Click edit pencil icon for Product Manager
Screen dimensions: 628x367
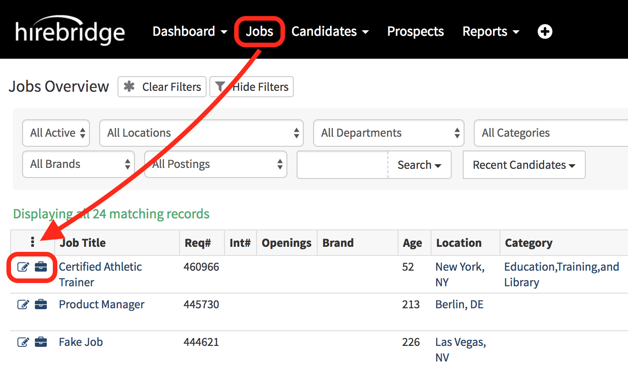(23, 305)
